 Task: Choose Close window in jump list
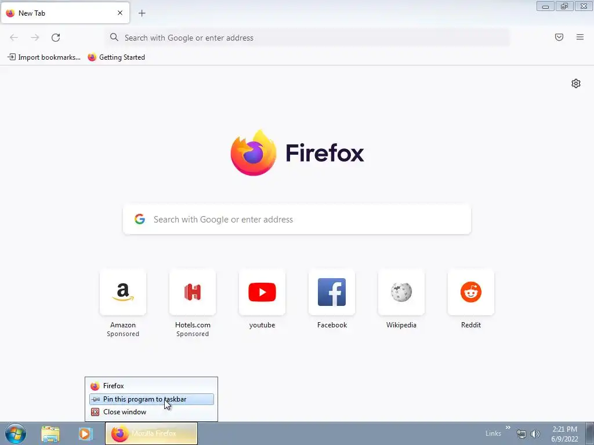click(151, 412)
